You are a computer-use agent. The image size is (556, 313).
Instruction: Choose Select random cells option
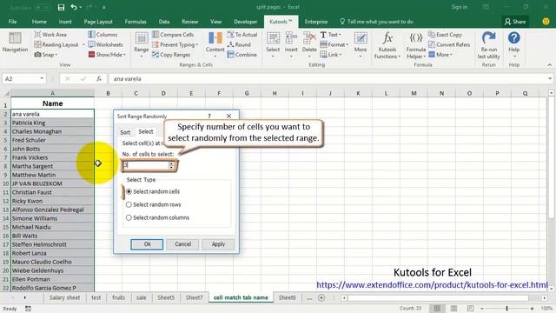pos(153,191)
